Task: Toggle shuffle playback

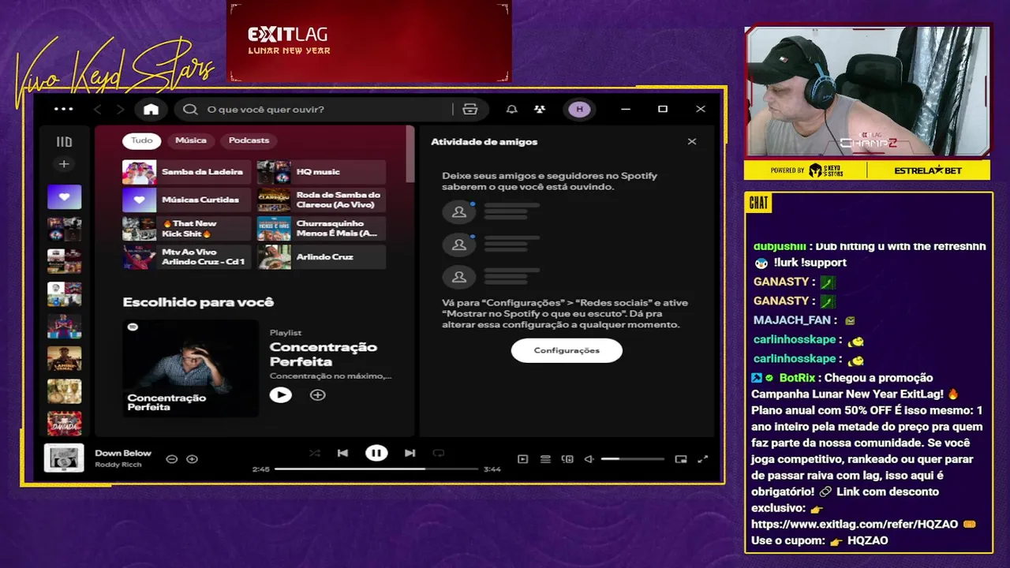Action: 315,453
